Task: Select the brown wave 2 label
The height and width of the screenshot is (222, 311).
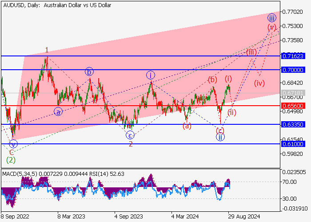Action: (x=131, y=144)
